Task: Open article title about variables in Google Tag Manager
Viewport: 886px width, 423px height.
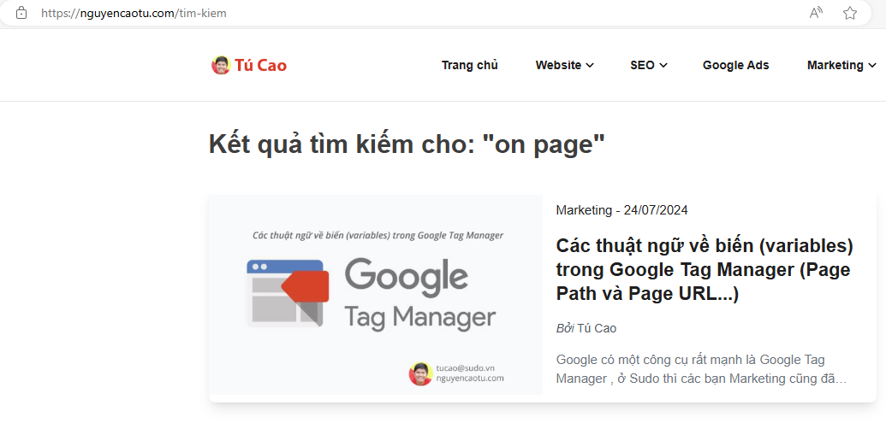Action: 705,270
